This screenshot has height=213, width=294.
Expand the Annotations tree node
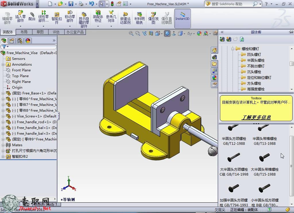3,64
